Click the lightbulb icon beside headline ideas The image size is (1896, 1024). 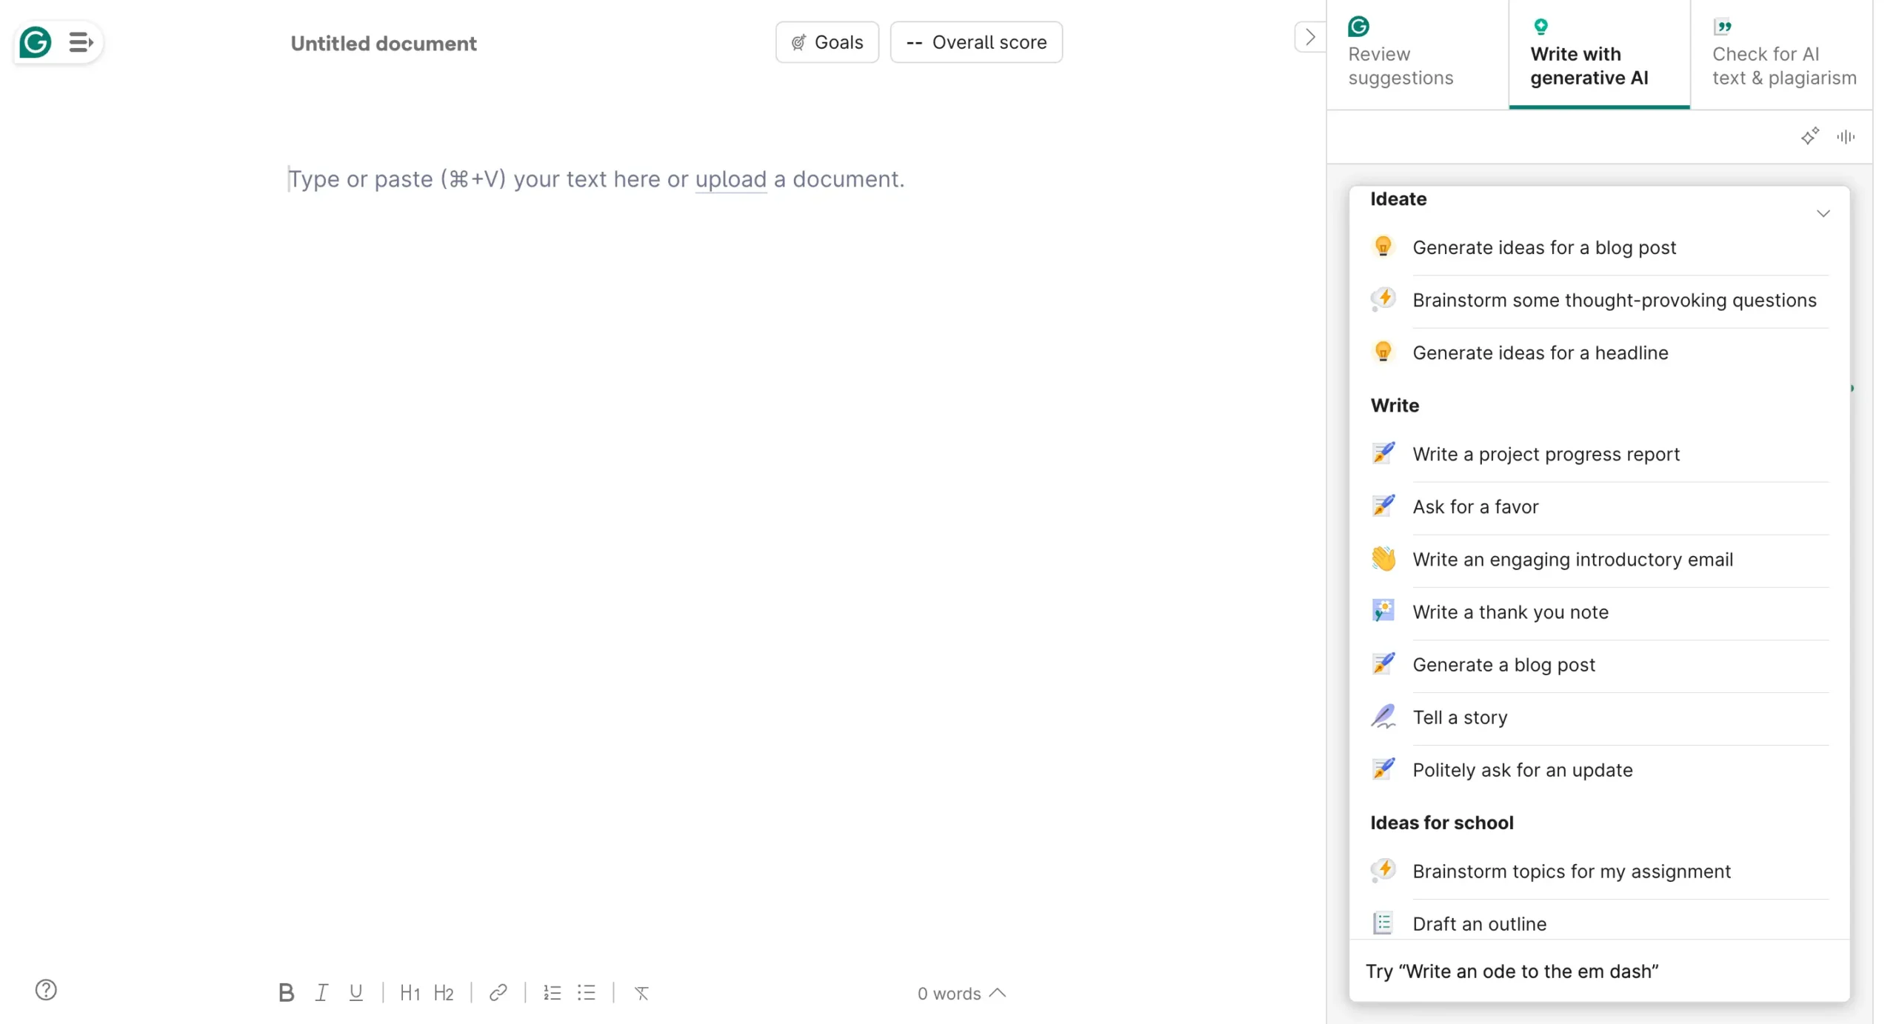[x=1382, y=352]
